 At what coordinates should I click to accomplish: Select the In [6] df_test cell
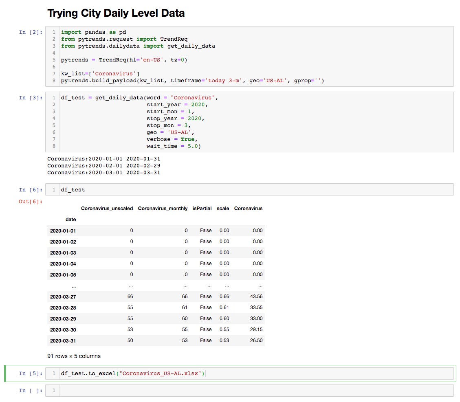point(249,190)
